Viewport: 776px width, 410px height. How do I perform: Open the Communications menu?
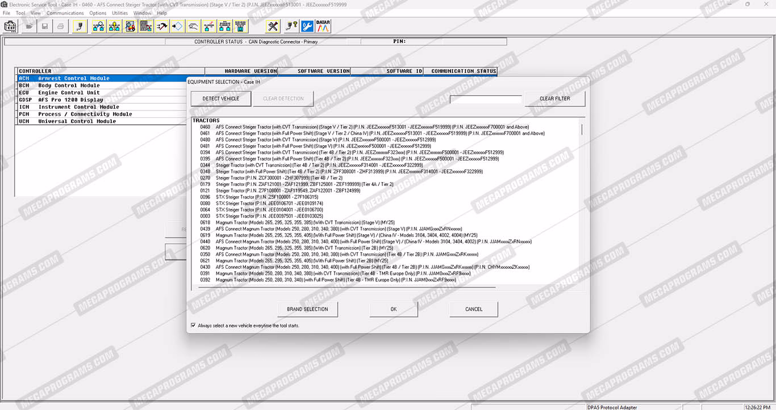[65, 12]
